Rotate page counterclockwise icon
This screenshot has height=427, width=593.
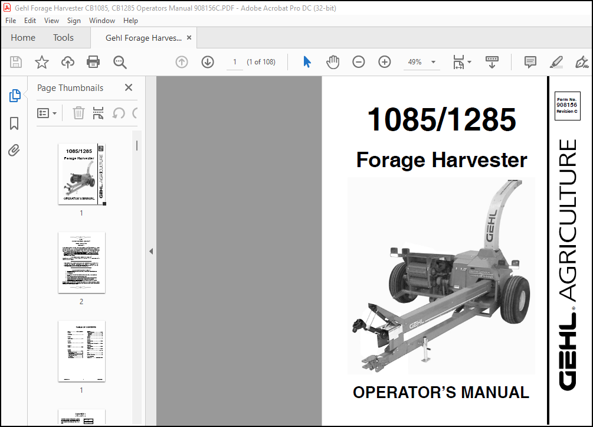click(119, 113)
